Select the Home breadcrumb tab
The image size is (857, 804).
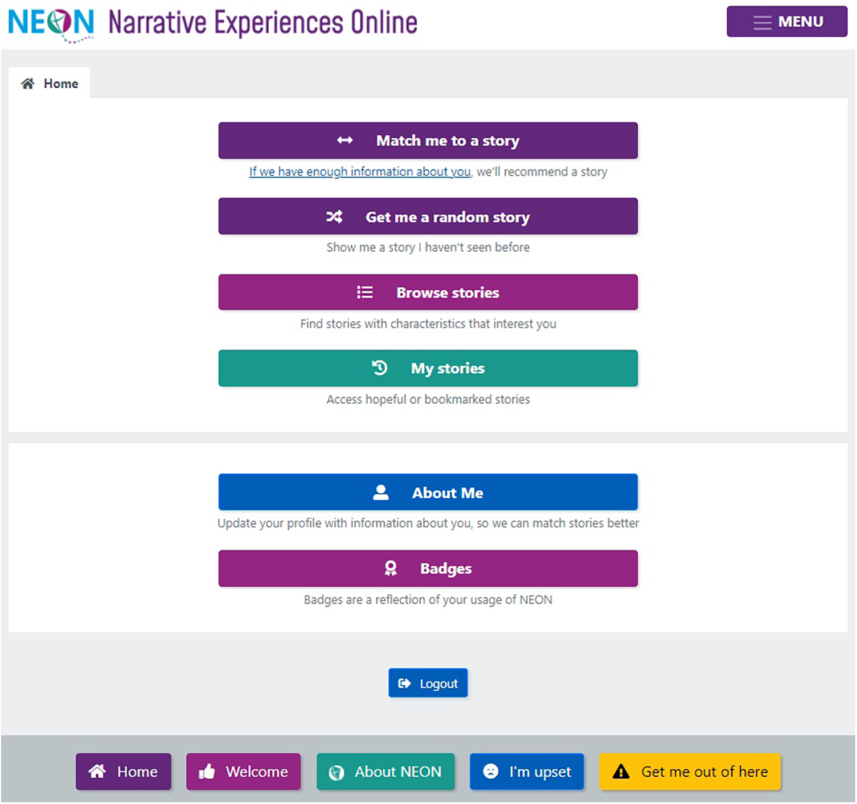(x=50, y=84)
